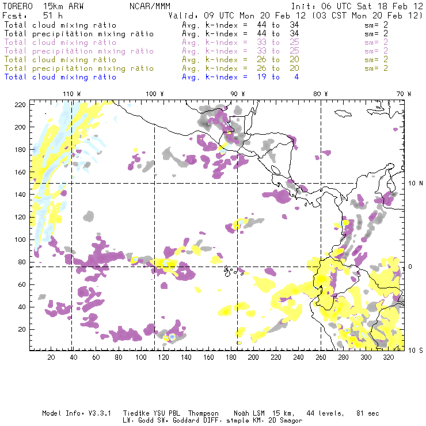426x426 pixels.
Task: Click '80' on the vertical axis
Action: click(22, 262)
